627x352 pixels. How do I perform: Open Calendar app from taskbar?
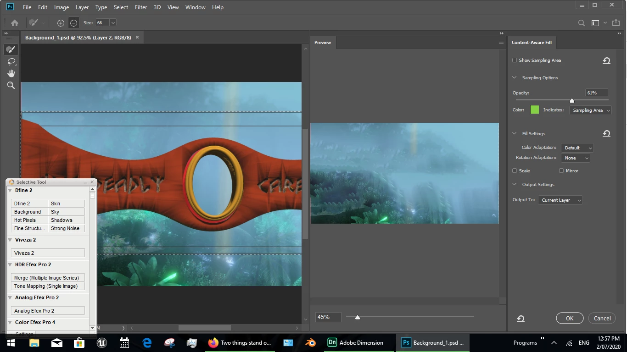click(x=124, y=343)
